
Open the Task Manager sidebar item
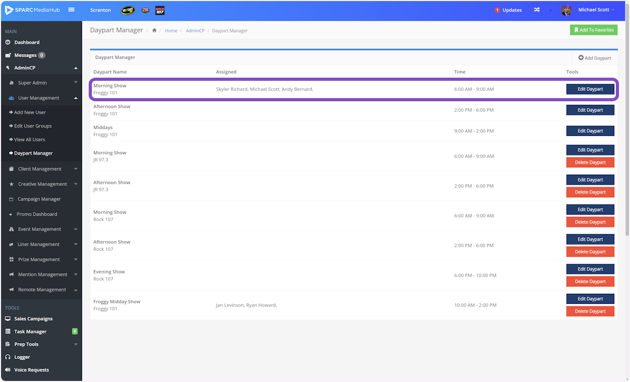tap(30, 332)
